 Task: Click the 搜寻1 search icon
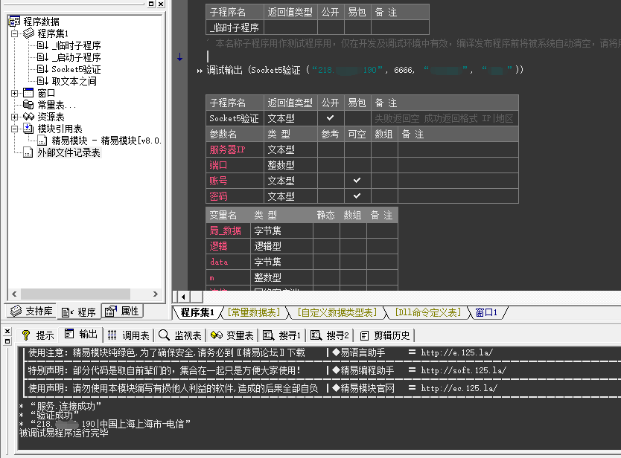point(269,335)
